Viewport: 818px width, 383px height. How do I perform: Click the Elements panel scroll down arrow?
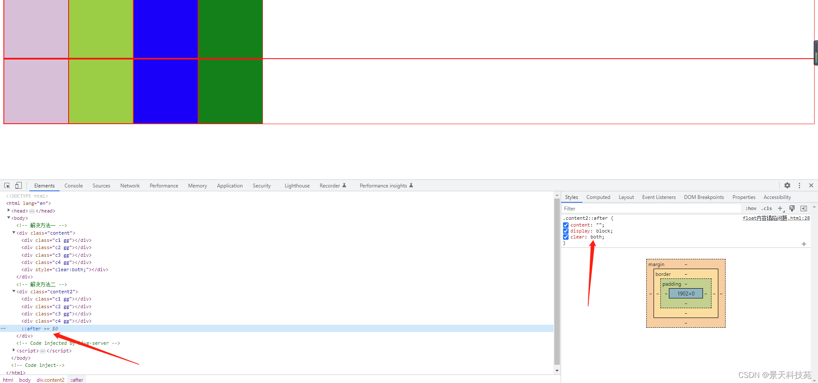(557, 371)
